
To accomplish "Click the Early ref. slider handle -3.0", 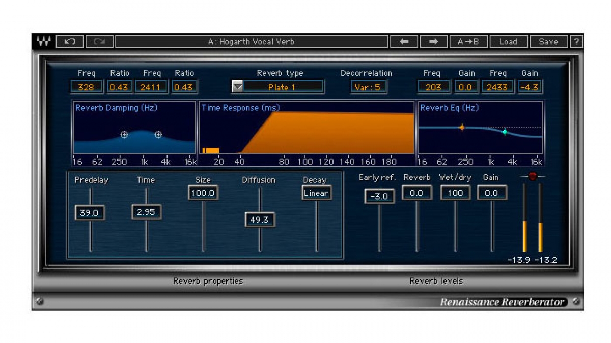I will (379, 196).
